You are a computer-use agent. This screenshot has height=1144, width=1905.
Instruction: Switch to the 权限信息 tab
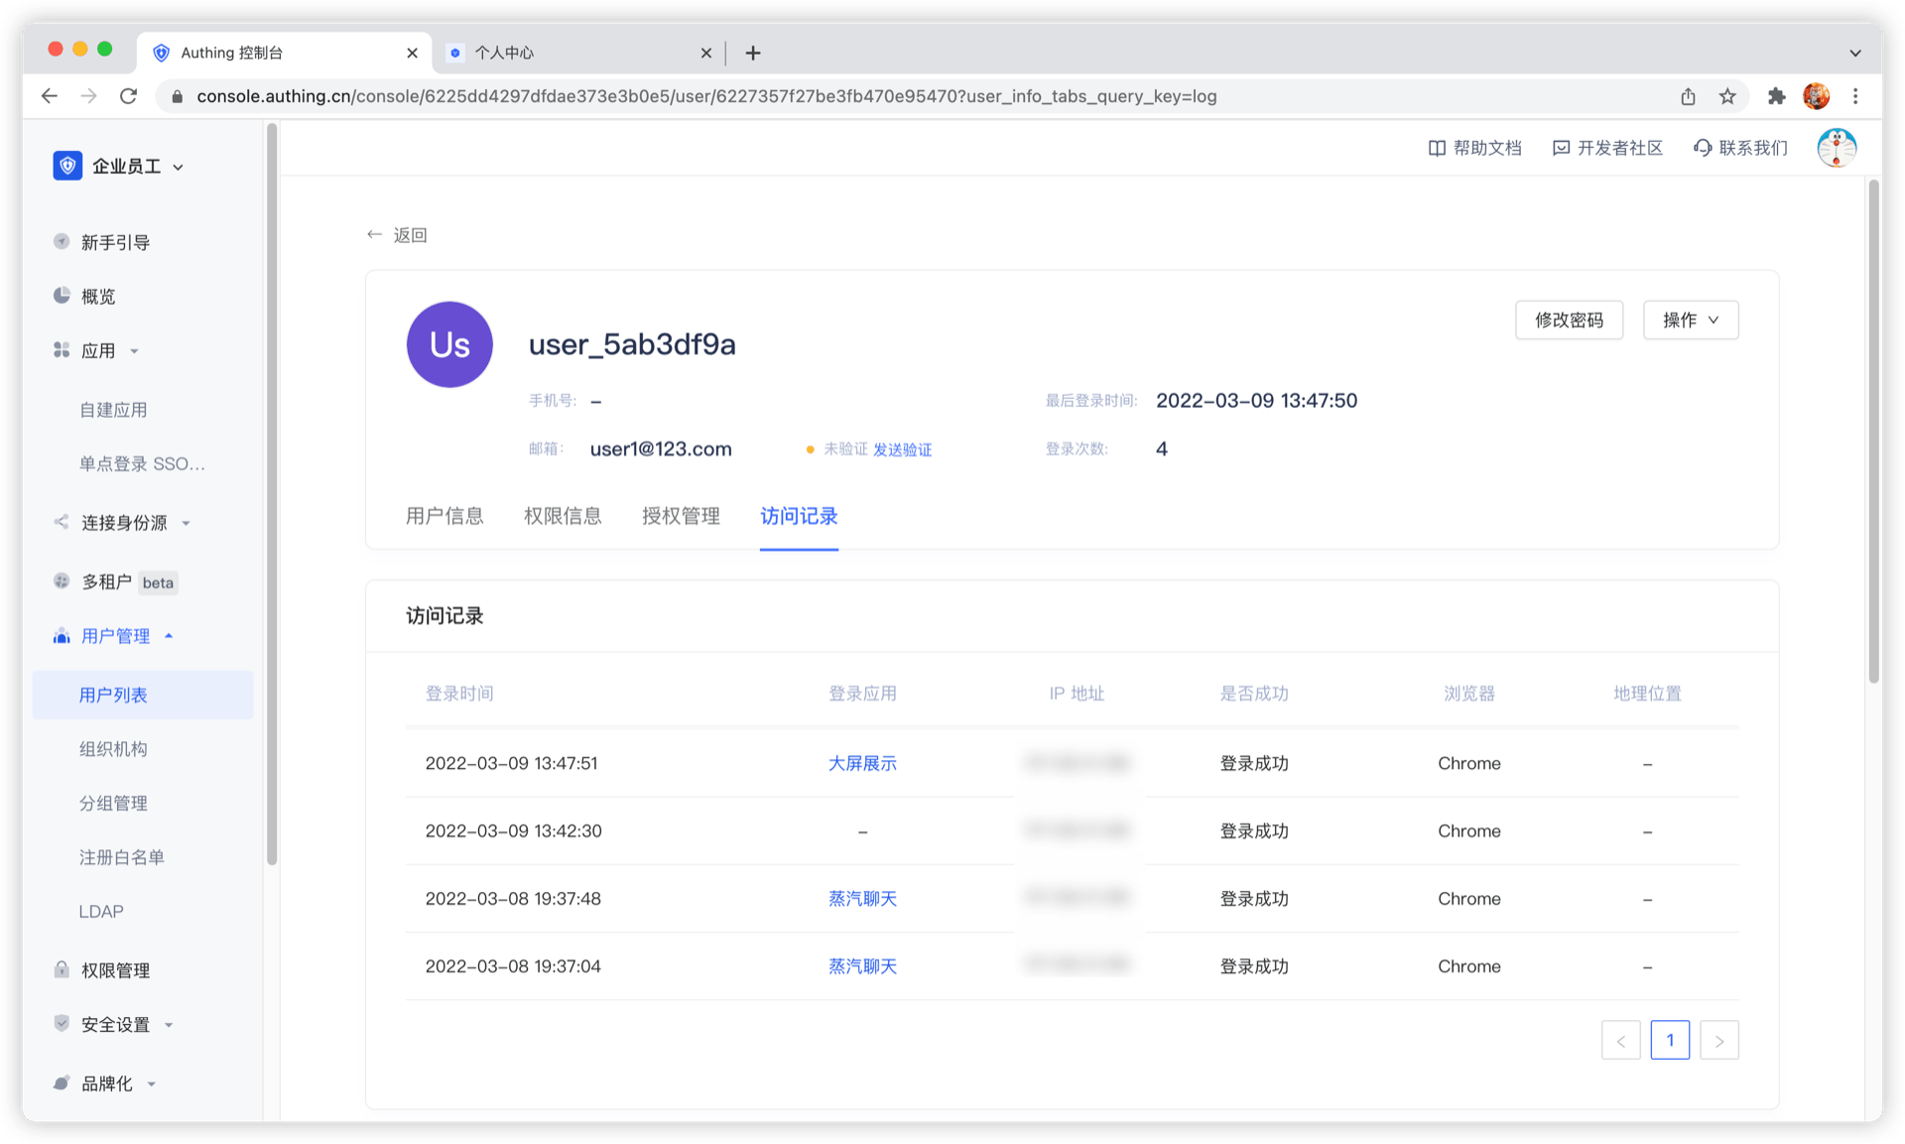point(562,516)
